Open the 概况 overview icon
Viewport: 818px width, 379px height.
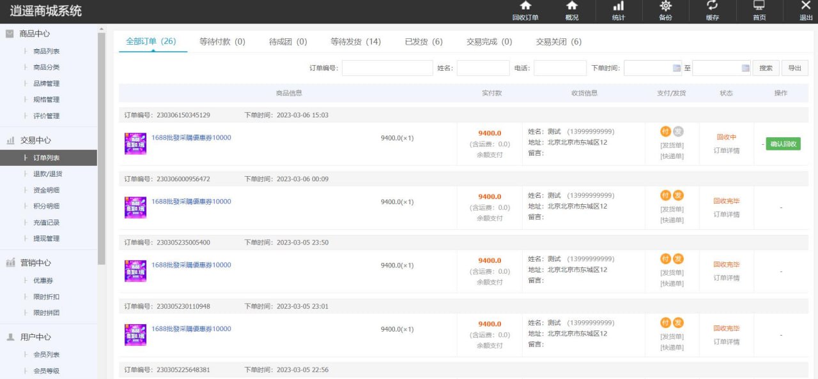(x=572, y=6)
